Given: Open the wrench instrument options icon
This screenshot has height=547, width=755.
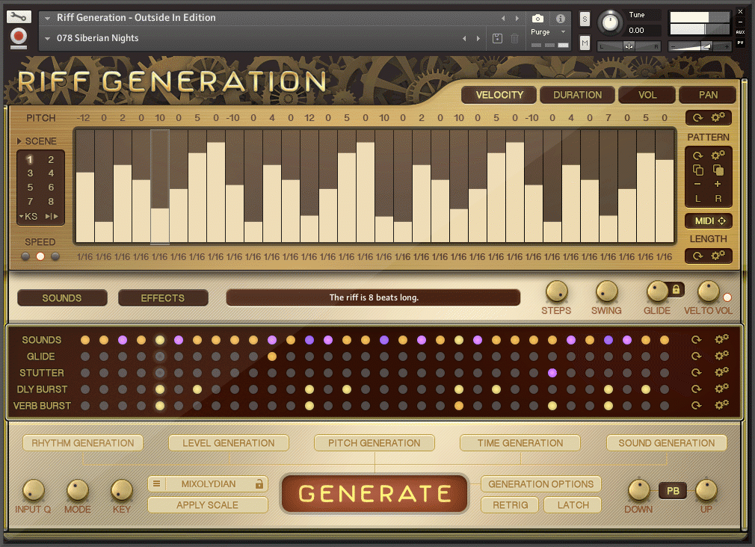Looking at the screenshot, I should coord(19,17).
